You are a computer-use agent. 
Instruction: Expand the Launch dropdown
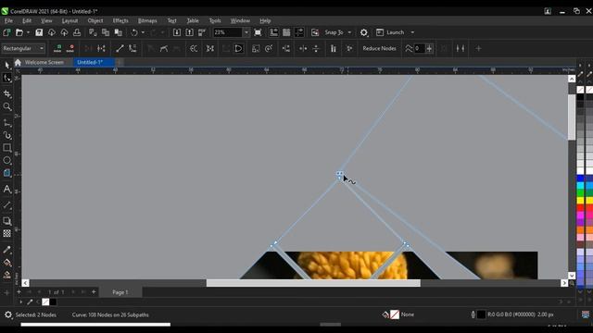[x=412, y=32]
